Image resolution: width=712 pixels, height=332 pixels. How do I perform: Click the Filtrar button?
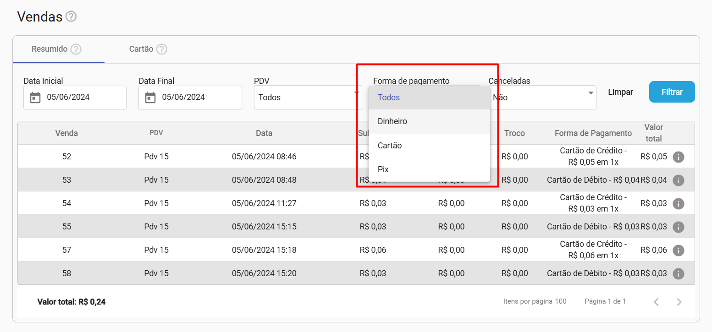point(672,92)
